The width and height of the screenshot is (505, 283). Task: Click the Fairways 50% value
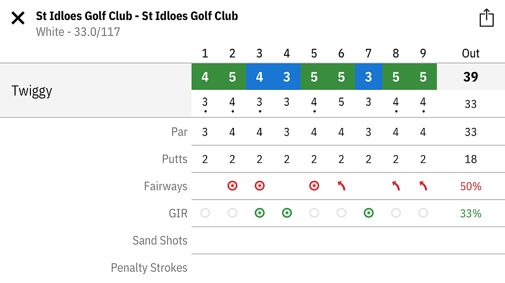tap(470, 186)
